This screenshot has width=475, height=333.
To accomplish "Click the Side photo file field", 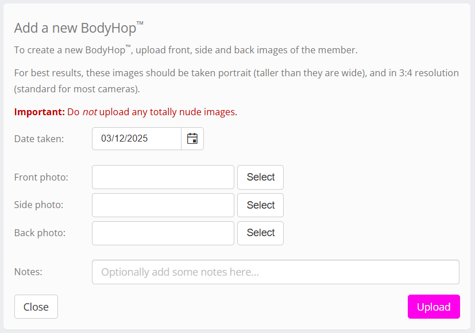I will [163, 205].
